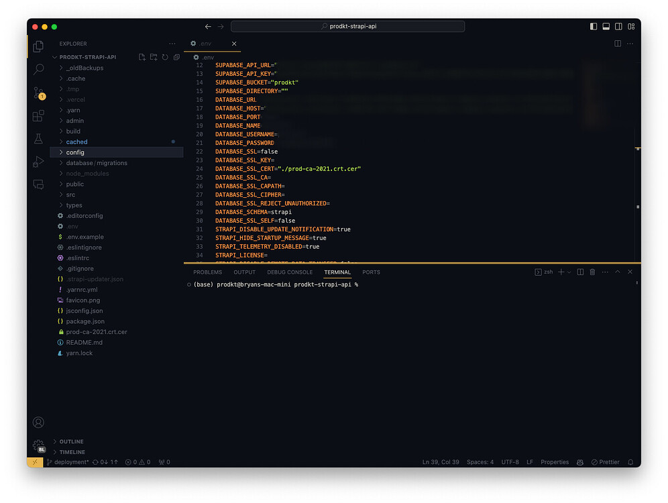
Task: Open the terminal profile dropdown chevron
Action: [569, 272]
